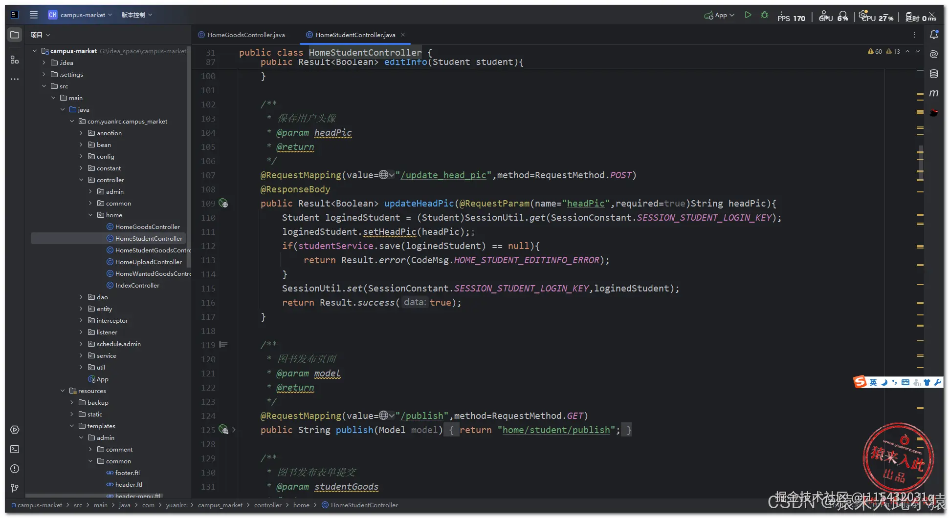This screenshot has width=949, height=518.
Task: Follow the "/update_head_pic" URL link
Action: tap(443, 175)
